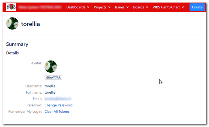Open the Boards menu
Screen dimensions: 209x127
click(141, 7)
